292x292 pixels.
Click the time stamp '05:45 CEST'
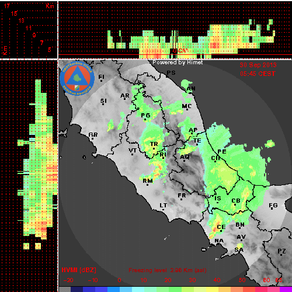(258, 74)
